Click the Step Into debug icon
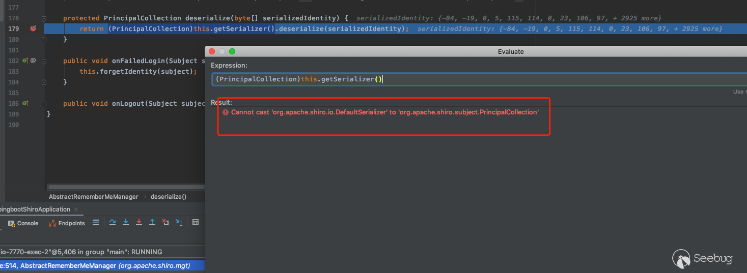 pos(126,223)
